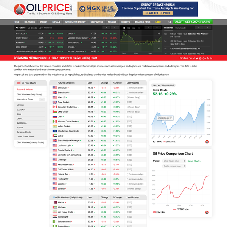
Task: Click the Murban row name
Action: pyautogui.click(x=61, y=207)
